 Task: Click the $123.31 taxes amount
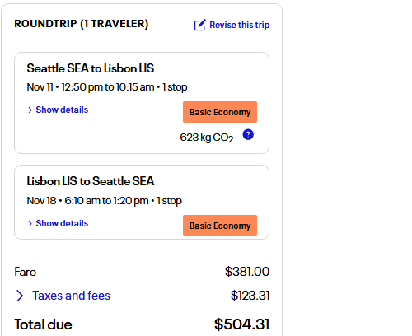pyautogui.click(x=250, y=296)
